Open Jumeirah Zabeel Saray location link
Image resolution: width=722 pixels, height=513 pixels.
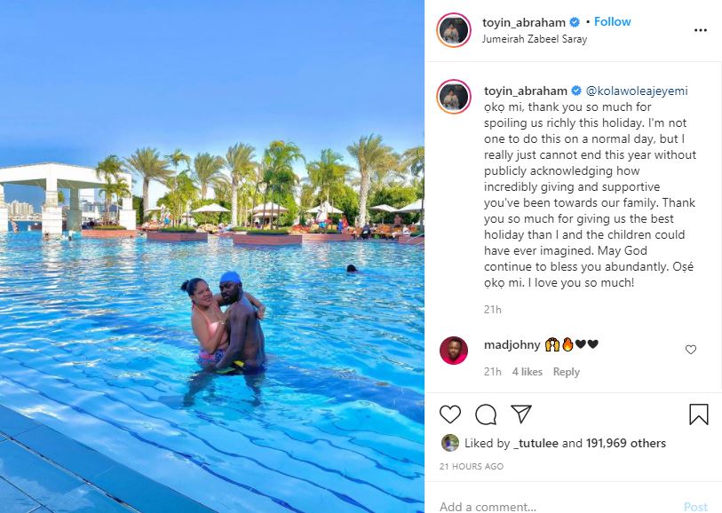pyautogui.click(x=535, y=39)
